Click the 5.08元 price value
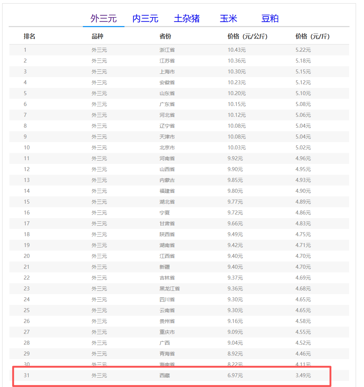364x387 pixels. [x=303, y=104]
